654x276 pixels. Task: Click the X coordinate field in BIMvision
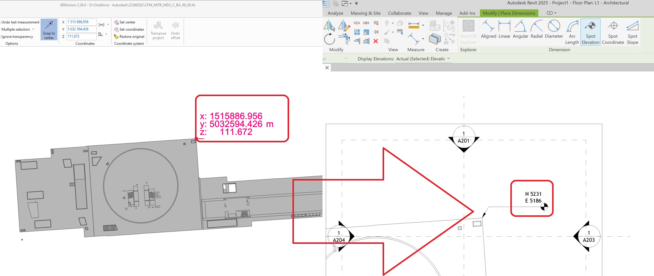click(x=81, y=22)
